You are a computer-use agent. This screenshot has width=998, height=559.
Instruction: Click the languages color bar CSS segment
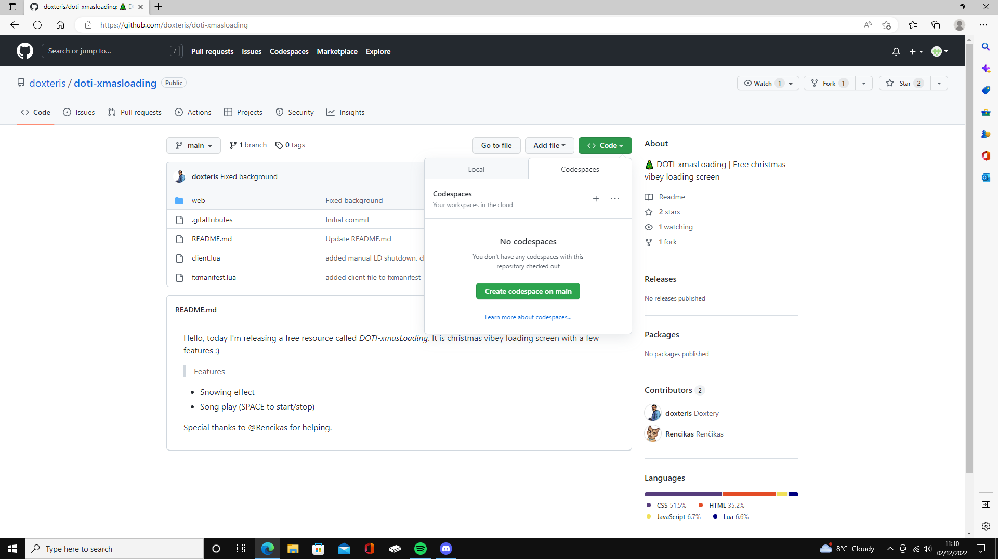(683, 494)
